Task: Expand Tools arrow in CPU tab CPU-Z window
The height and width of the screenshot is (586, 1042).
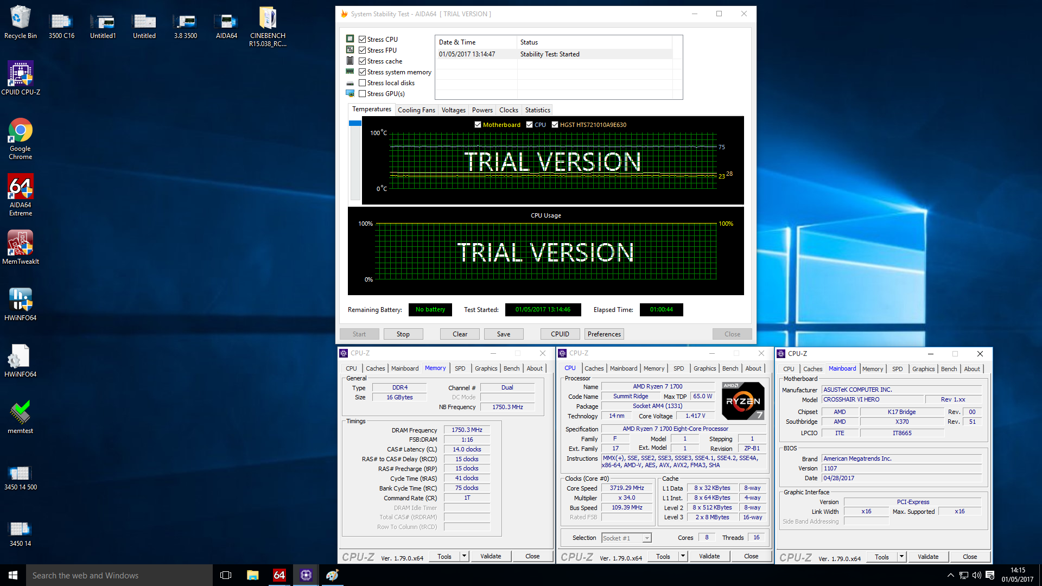Action: (683, 556)
